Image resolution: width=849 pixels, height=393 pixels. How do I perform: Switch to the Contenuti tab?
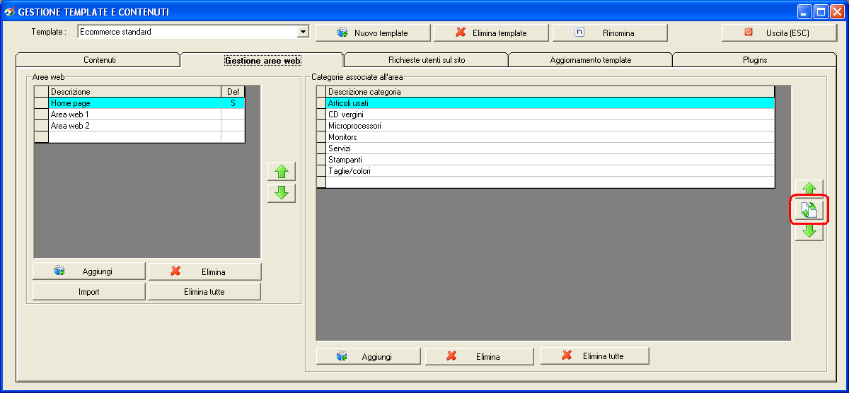tap(99, 60)
